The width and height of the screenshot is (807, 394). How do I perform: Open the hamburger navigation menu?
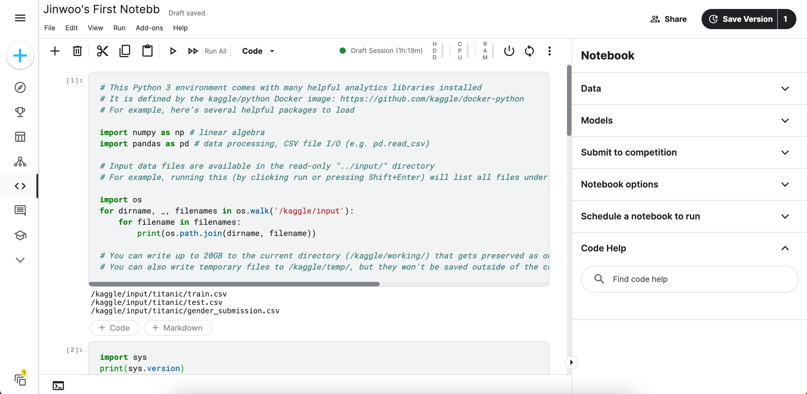tap(20, 18)
